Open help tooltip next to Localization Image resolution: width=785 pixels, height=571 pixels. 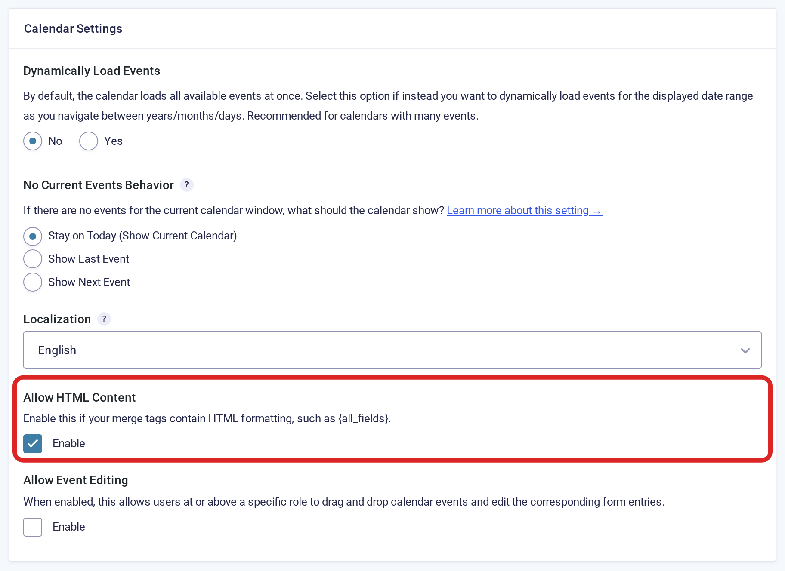(x=104, y=319)
